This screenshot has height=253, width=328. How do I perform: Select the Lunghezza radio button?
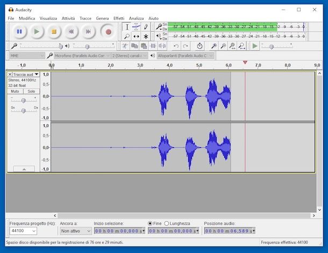click(x=167, y=224)
